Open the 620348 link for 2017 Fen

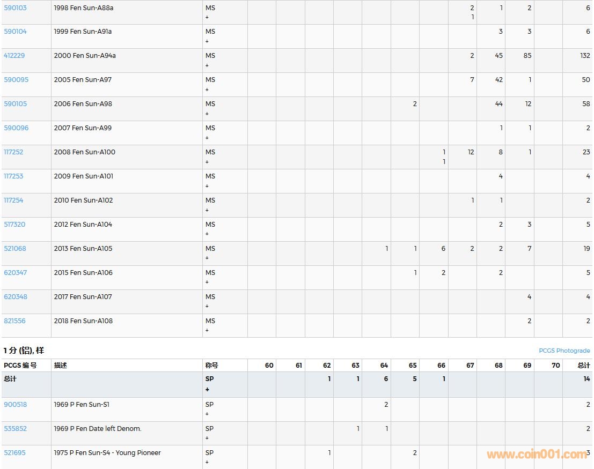point(16,297)
